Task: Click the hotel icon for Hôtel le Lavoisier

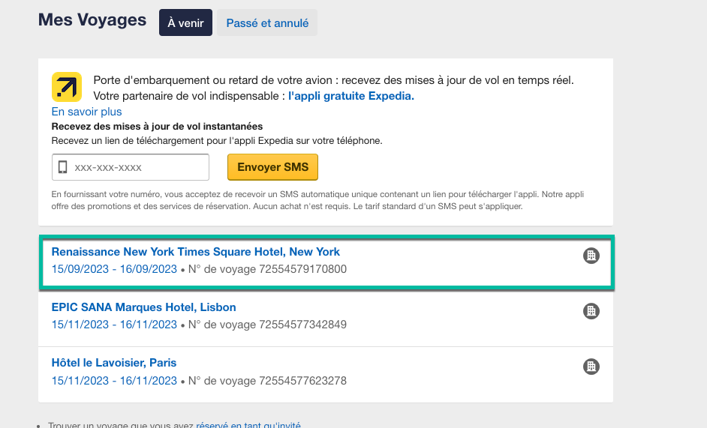Action: 591,367
